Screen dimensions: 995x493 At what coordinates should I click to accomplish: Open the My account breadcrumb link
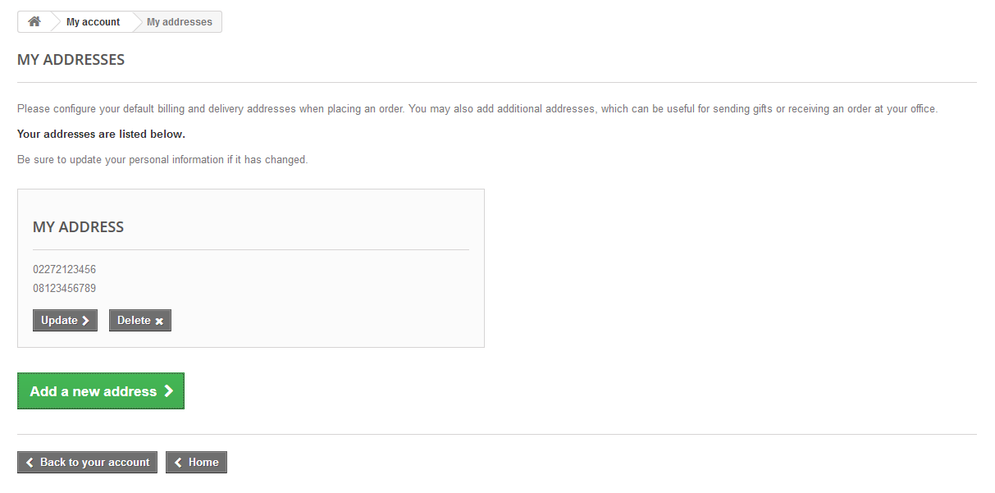[93, 22]
